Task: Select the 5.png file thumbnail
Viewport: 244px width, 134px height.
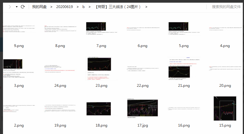Action: pos(184,29)
